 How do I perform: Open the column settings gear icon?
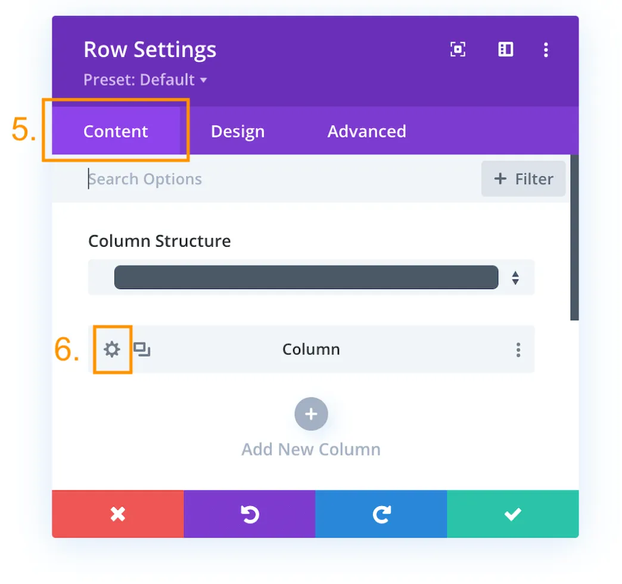coord(112,350)
